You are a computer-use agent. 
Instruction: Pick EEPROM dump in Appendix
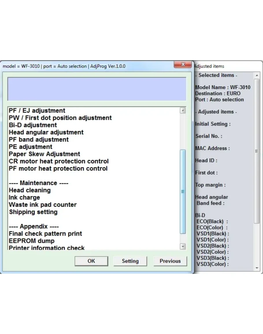[x=32, y=241]
